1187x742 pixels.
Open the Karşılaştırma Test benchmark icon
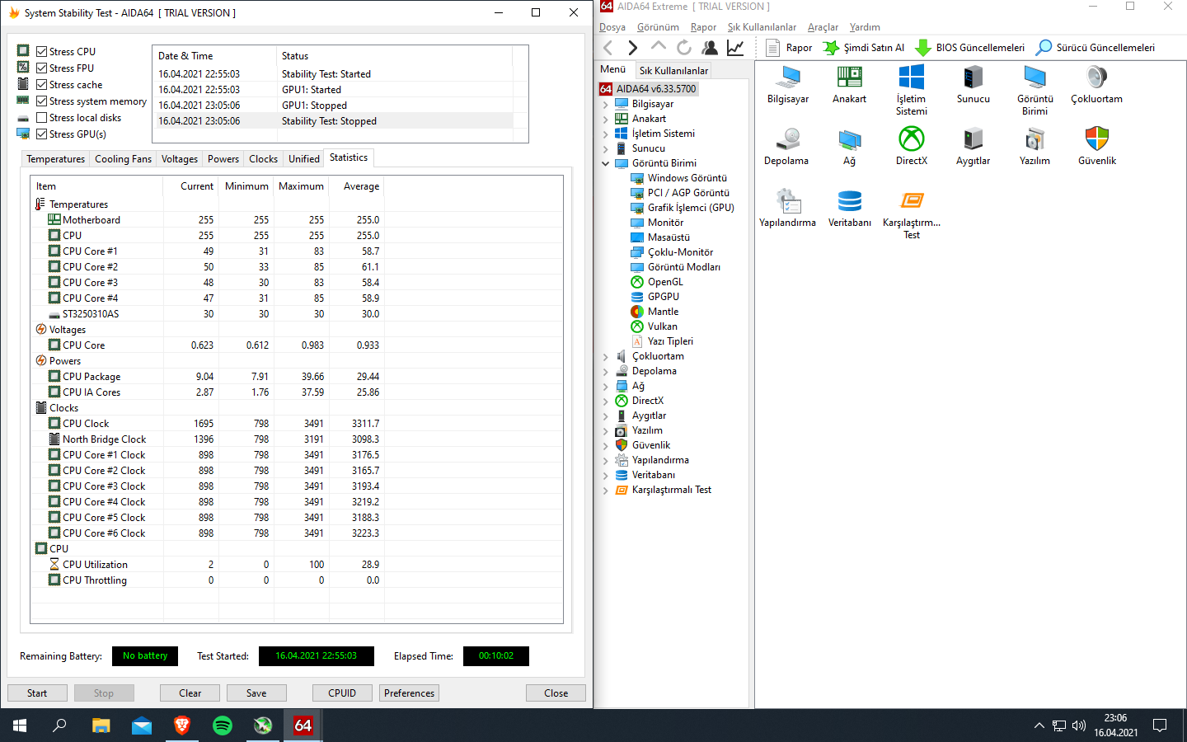(912, 214)
